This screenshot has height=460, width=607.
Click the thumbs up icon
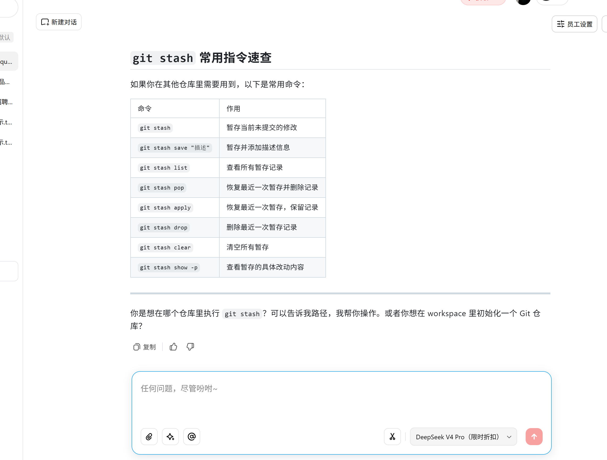(173, 347)
